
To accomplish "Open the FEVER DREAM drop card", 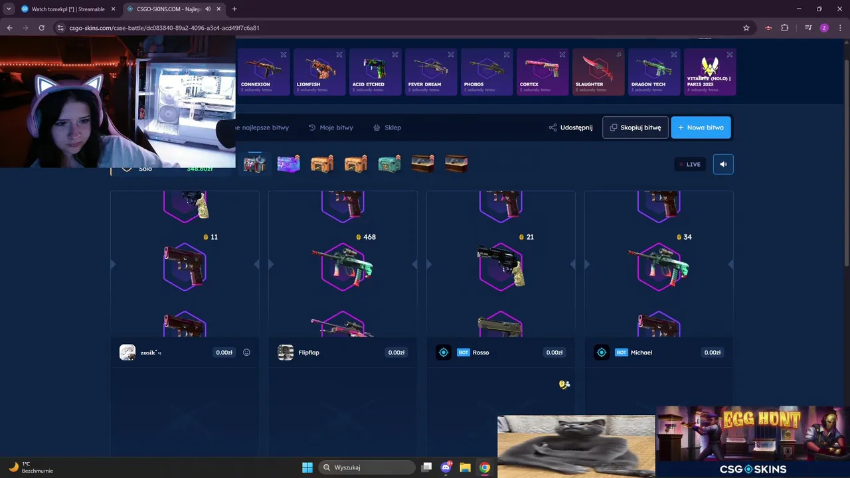I will click(431, 72).
